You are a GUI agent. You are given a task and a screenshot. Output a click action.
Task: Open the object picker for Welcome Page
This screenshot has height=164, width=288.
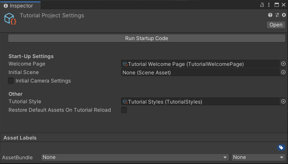283,64
